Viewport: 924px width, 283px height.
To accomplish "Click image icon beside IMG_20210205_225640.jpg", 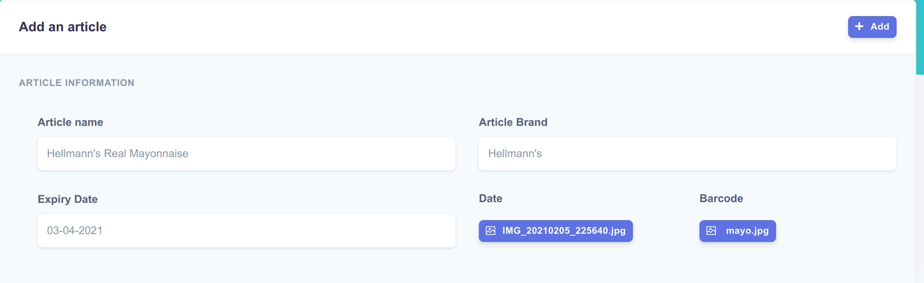I will coord(491,231).
